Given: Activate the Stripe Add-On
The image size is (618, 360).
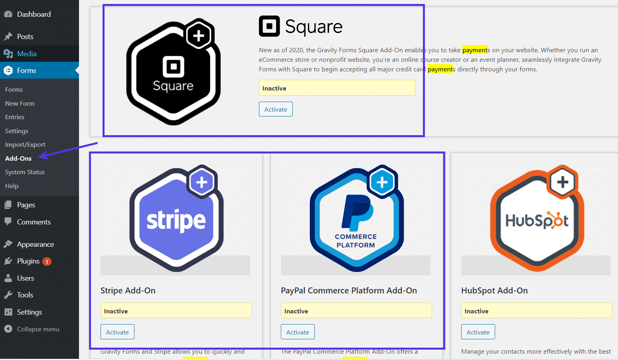Looking at the screenshot, I should (117, 331).
